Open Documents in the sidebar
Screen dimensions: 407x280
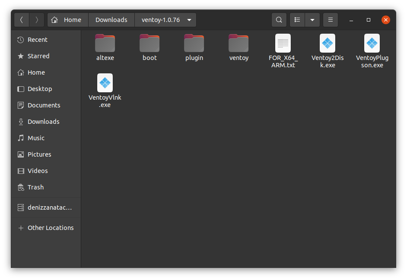click(46, 105)
